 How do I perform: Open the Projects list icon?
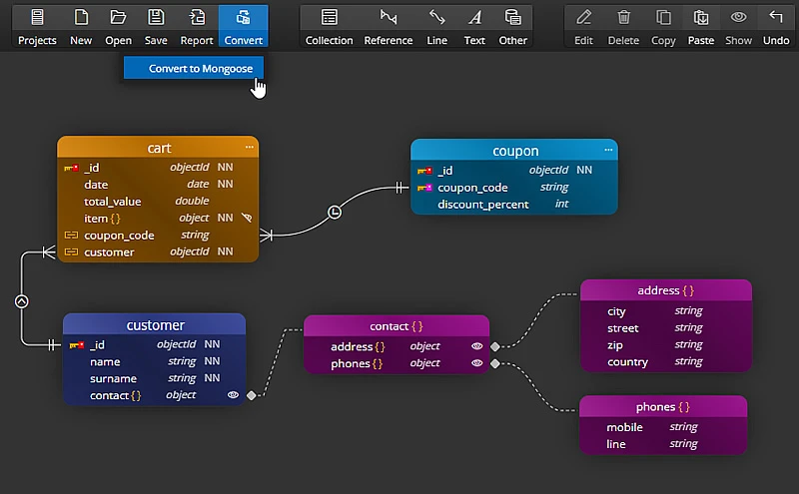pos(37,17)
